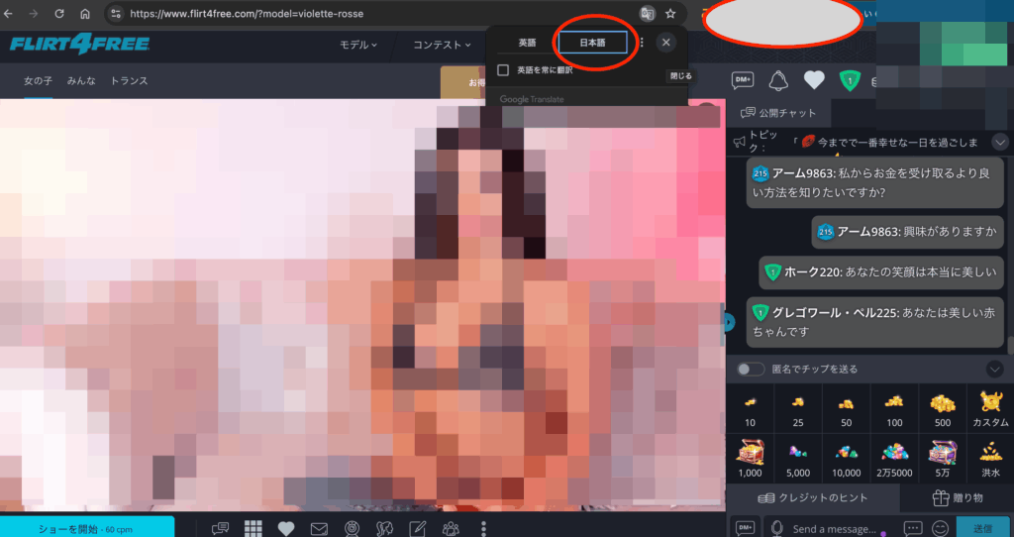Expand the コンテスト menu dropdown
Image resolution: width=1014 pixels, height=537 pixels.
(442, 44)
